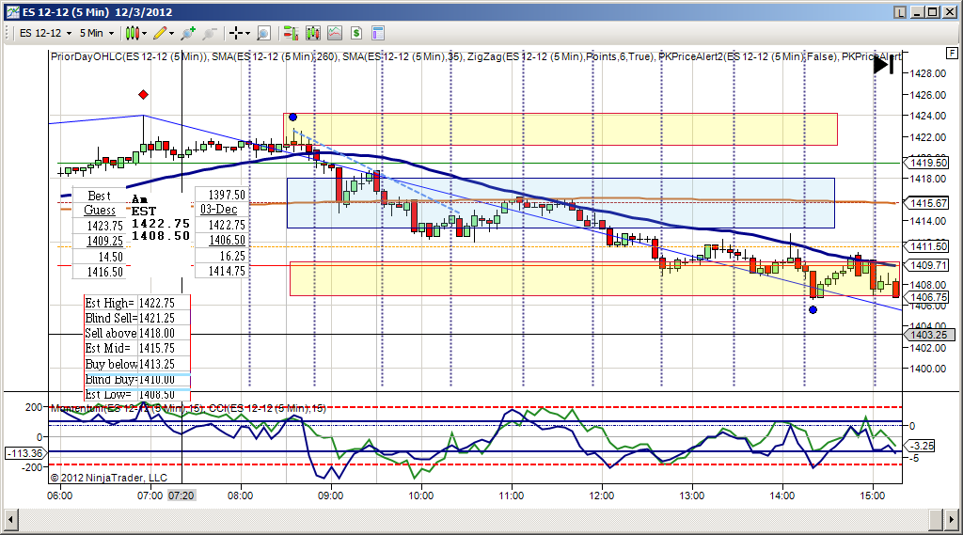Select the 1411.50 price marker on axis
Image resolution: width=963 pixels, height=535 pixels.
(x=928, y=246)
